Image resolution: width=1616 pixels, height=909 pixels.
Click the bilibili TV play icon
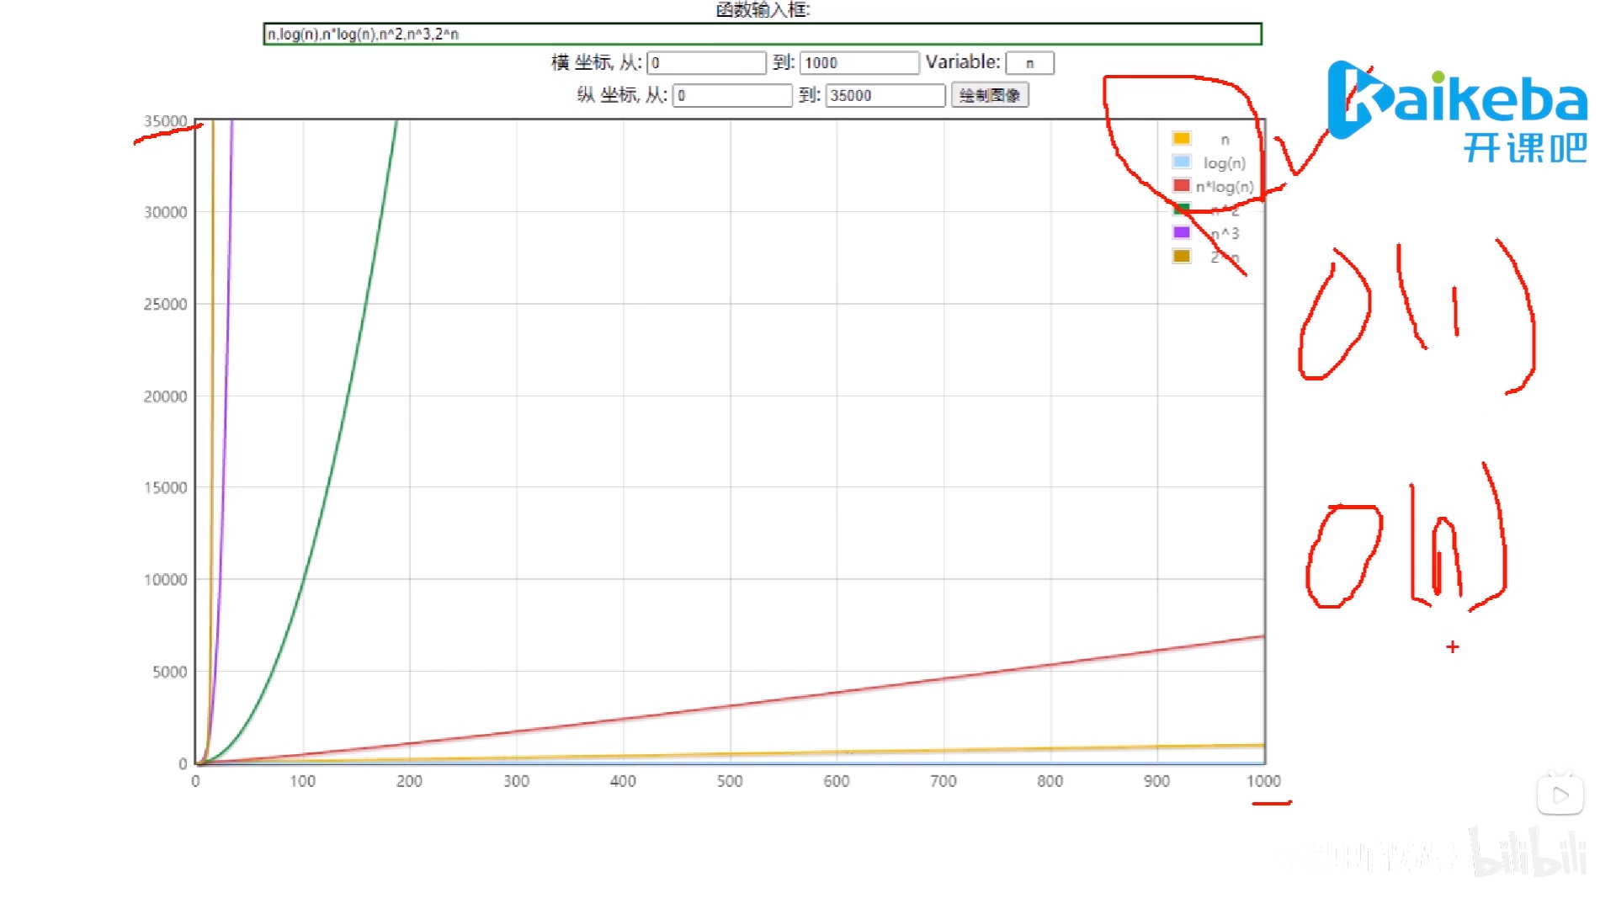point(1560,795)
